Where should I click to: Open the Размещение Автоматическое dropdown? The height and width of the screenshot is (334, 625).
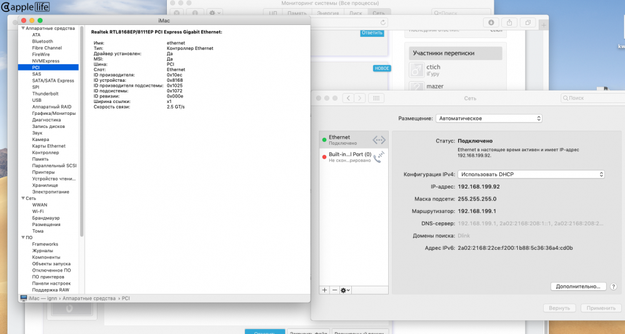tap(489, 118)
